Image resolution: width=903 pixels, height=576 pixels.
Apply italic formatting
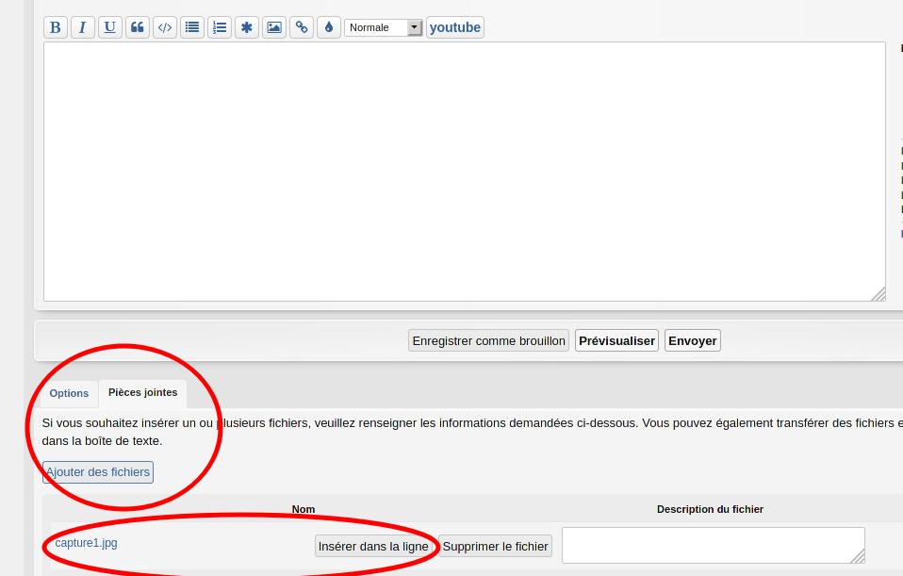(83, 27)
